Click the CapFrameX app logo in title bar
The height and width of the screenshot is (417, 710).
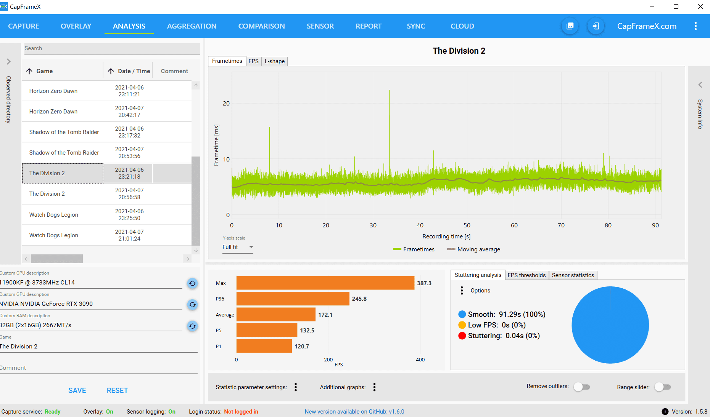pyautogui.click(x=4, y=6)
